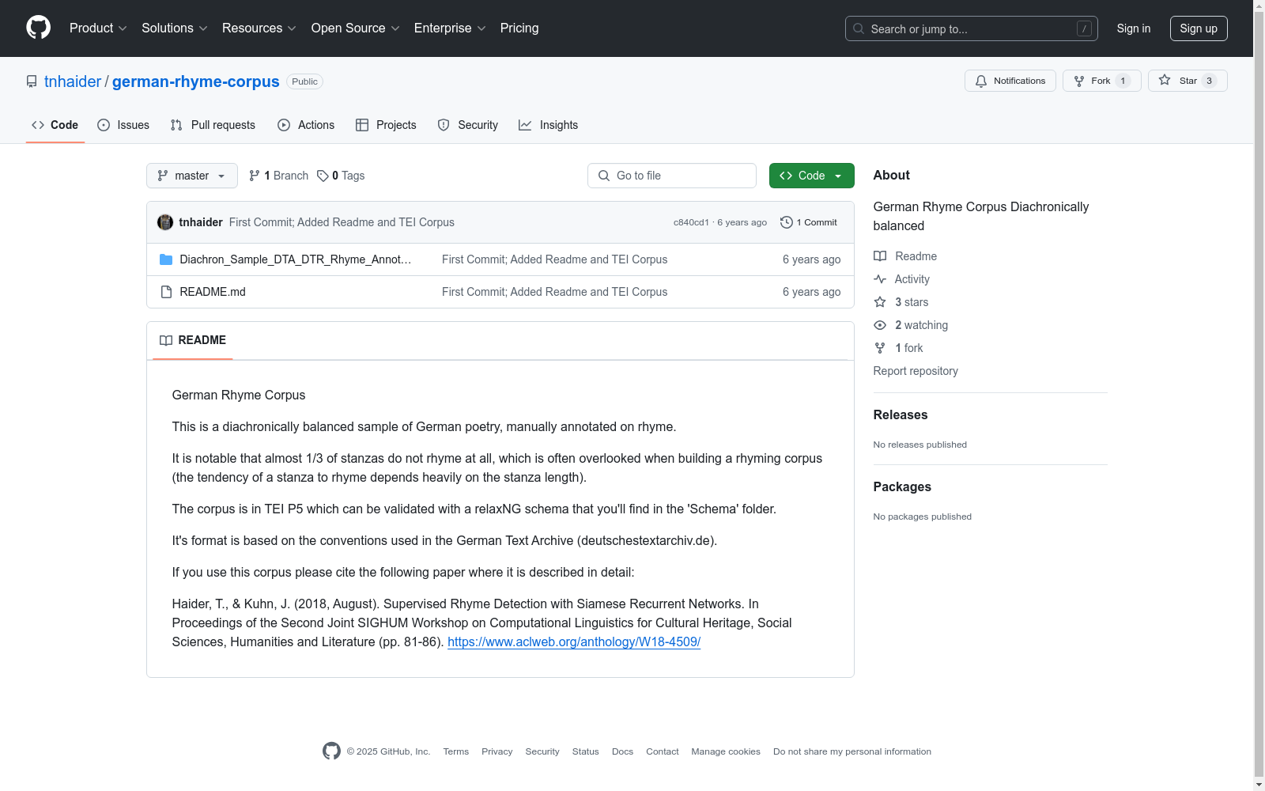Screen dimensions: 1265x791
Task: Click the file icon beside README.md
Action: click(x=166, y=292)
